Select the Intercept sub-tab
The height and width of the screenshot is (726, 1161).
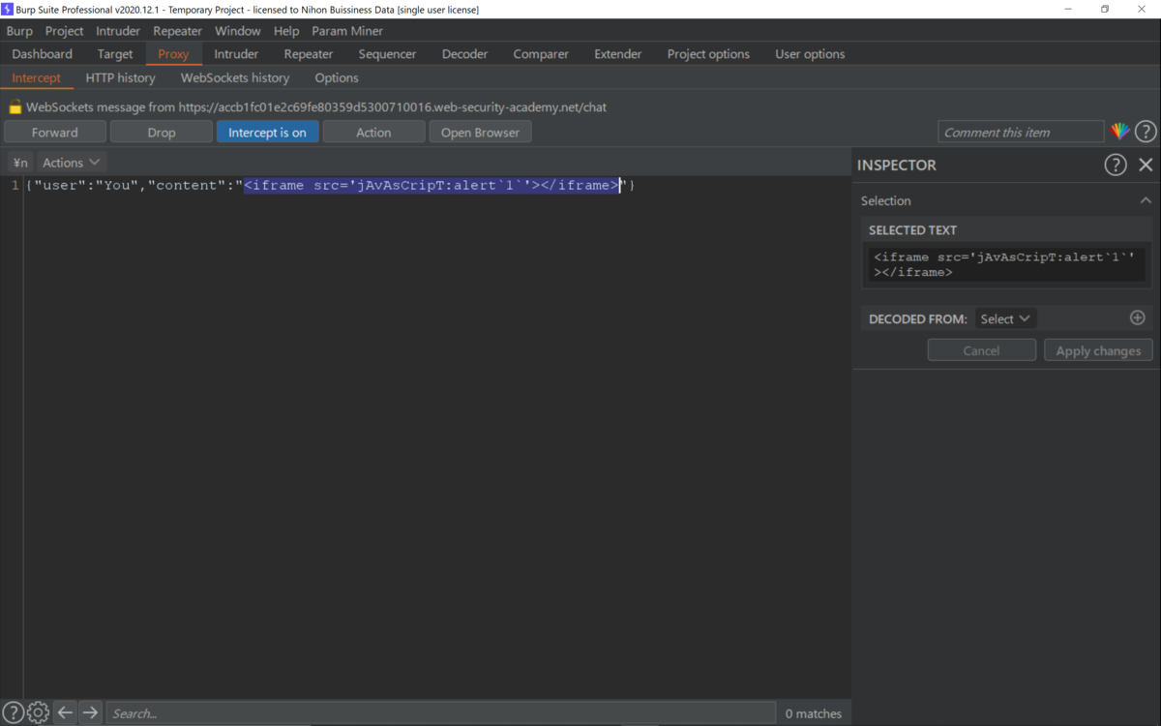click(x=36, y=77)
